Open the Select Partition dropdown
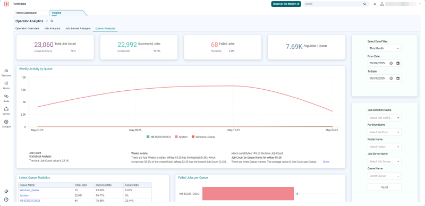This screenshot has height=206, width=425. tap(384, 132)
